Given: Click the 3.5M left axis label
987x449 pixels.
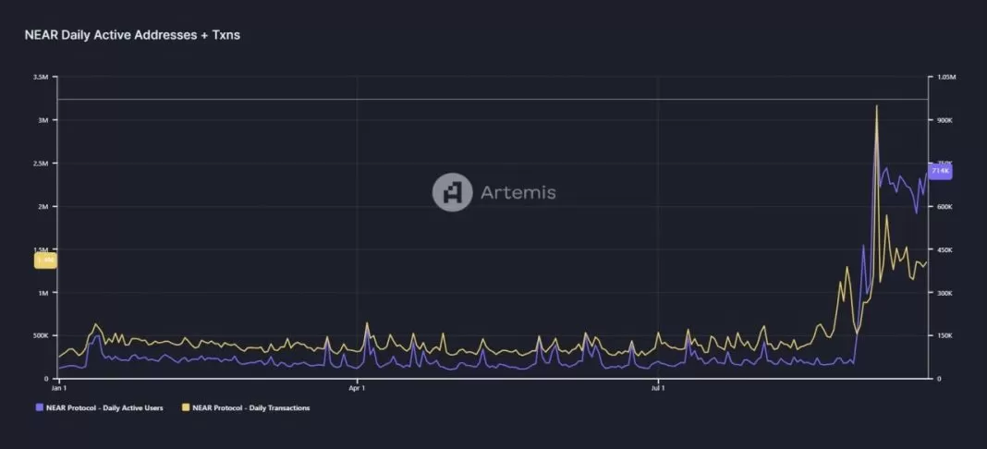Looking at the screenshot, I should coord(41,78).
